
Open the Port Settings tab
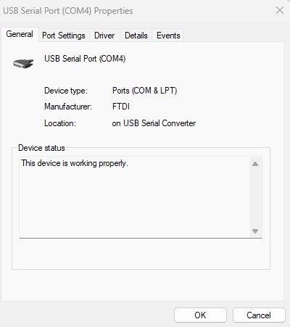pos(64,36)
